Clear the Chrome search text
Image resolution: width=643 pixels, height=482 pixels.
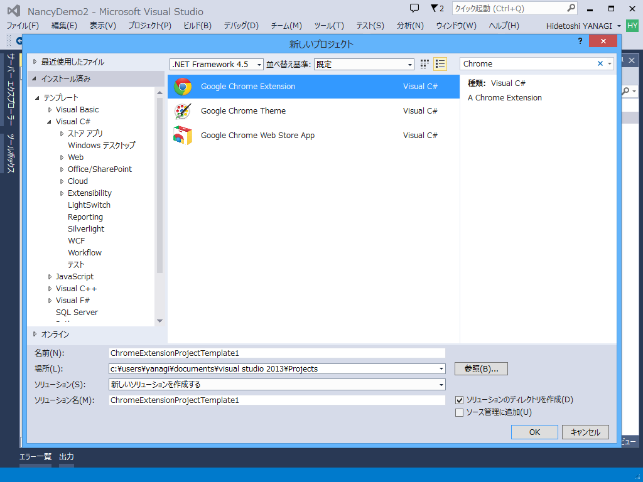[x=600, y=63]
